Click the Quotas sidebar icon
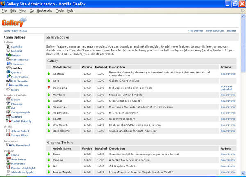The image size is (246, 177). 8,72
